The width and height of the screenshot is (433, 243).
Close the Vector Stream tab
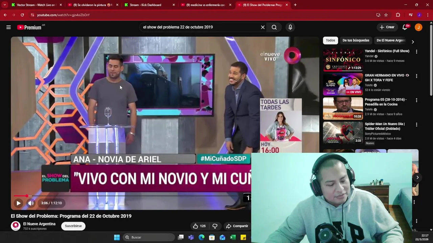tap(61, 5)
